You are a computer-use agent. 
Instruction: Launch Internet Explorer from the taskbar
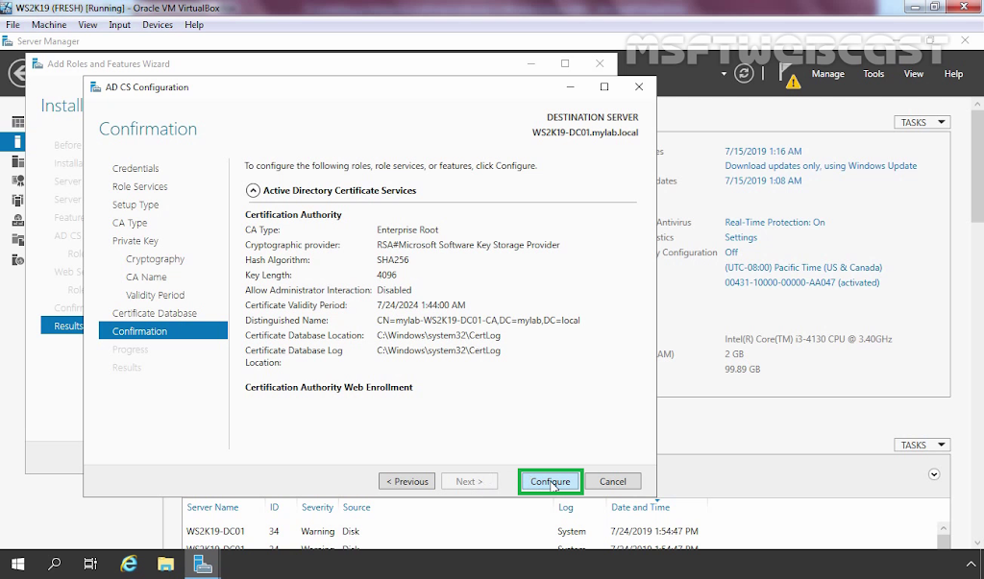(x=129, y=564)
